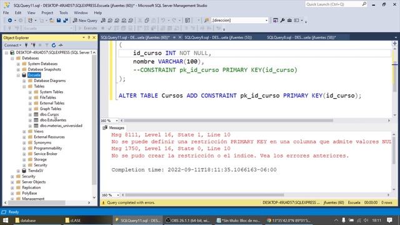Click the Database Engine Query icon after New Query
This screenshot has height=225, width=400.
[103, 21]
